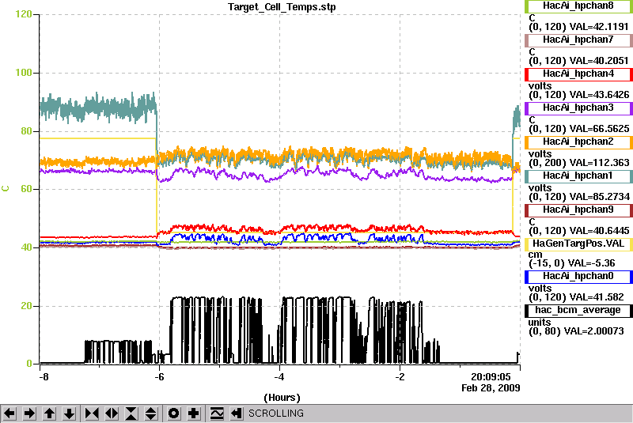This screenshot has width=633, height=423.
Task: Click the value text VAL=85.2734
Action: (x=599, y=197)
